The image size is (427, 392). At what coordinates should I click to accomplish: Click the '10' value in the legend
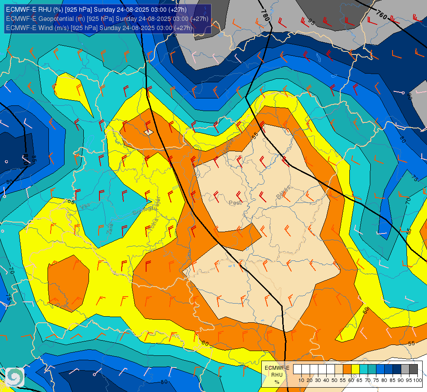tap(301, 381)
